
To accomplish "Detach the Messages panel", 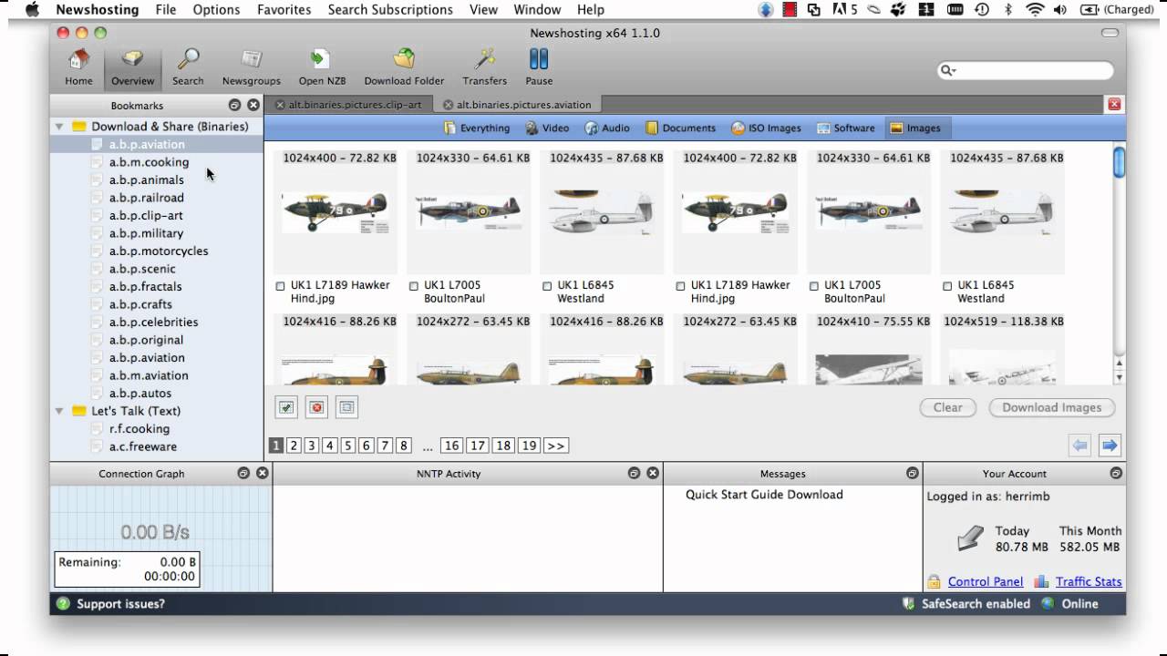I will 912,473.
